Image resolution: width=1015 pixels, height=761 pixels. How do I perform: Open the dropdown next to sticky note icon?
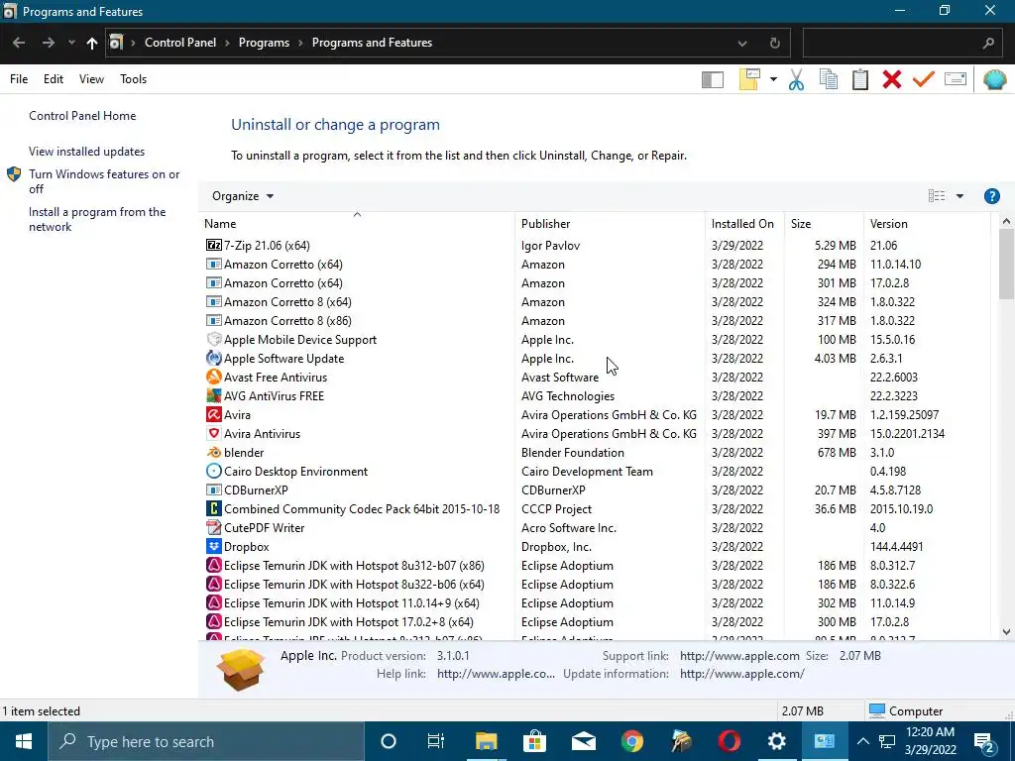coord(773,79)
